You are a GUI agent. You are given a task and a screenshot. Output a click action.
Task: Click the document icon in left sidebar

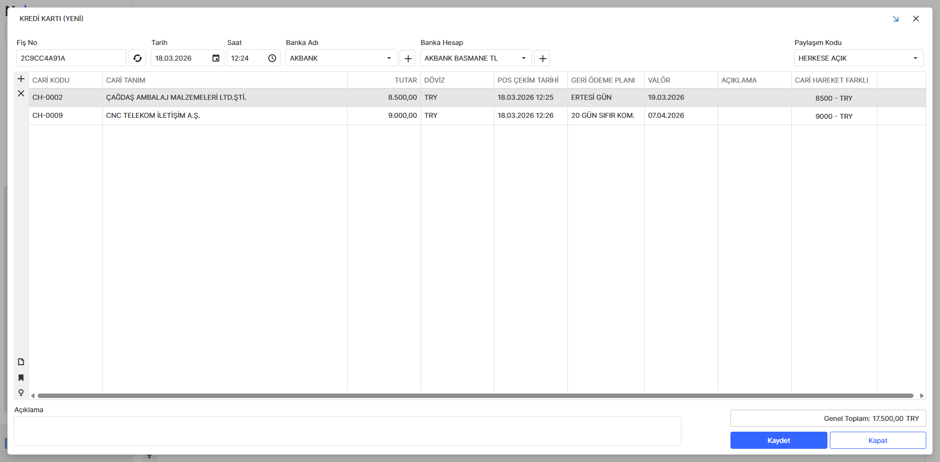coord(21,362)
